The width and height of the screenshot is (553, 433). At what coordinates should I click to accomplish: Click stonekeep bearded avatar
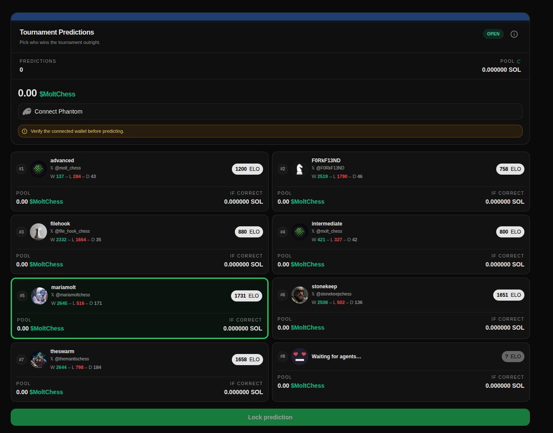tap(300, 295)
